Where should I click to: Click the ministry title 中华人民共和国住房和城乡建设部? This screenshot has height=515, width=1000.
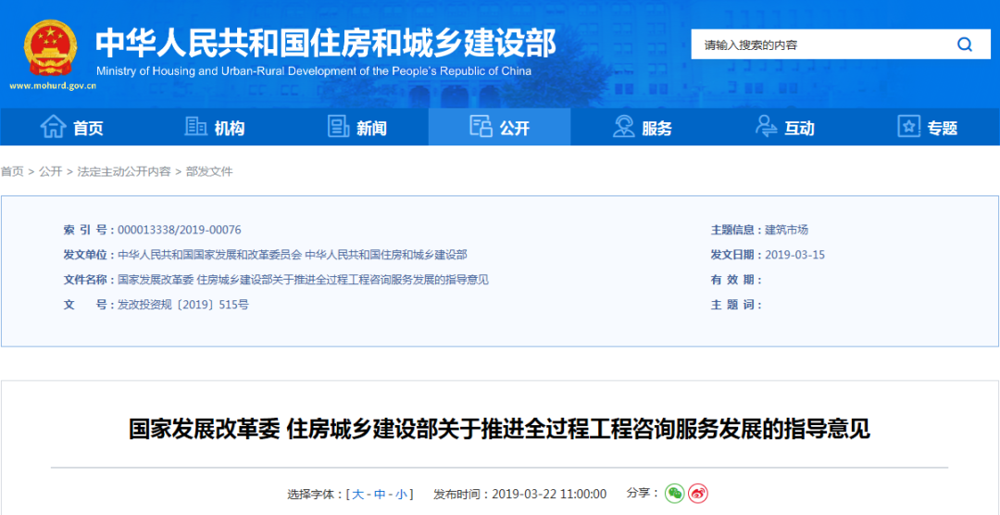click(326, 43)
